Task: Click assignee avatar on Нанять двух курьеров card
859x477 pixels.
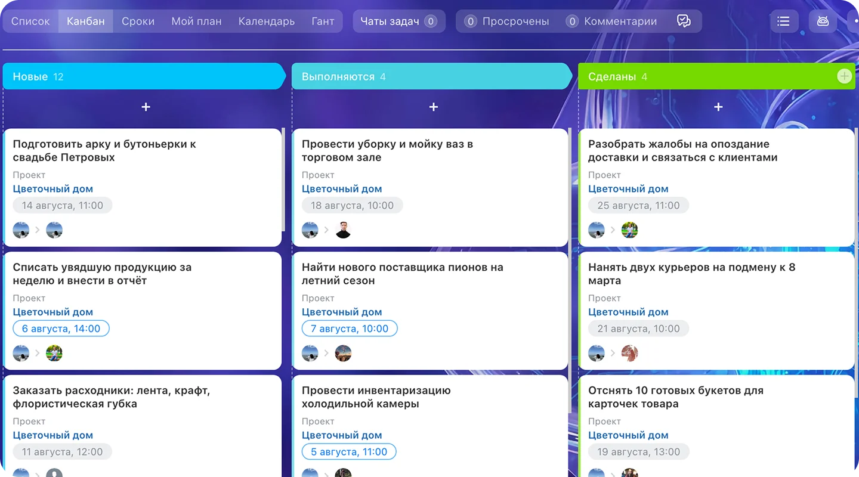Action: (629, 353)
